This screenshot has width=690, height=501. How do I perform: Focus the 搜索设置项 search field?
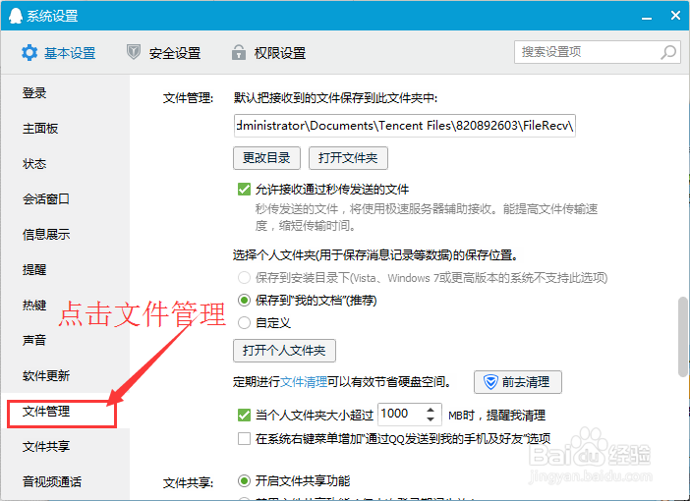tap(598, 52)
